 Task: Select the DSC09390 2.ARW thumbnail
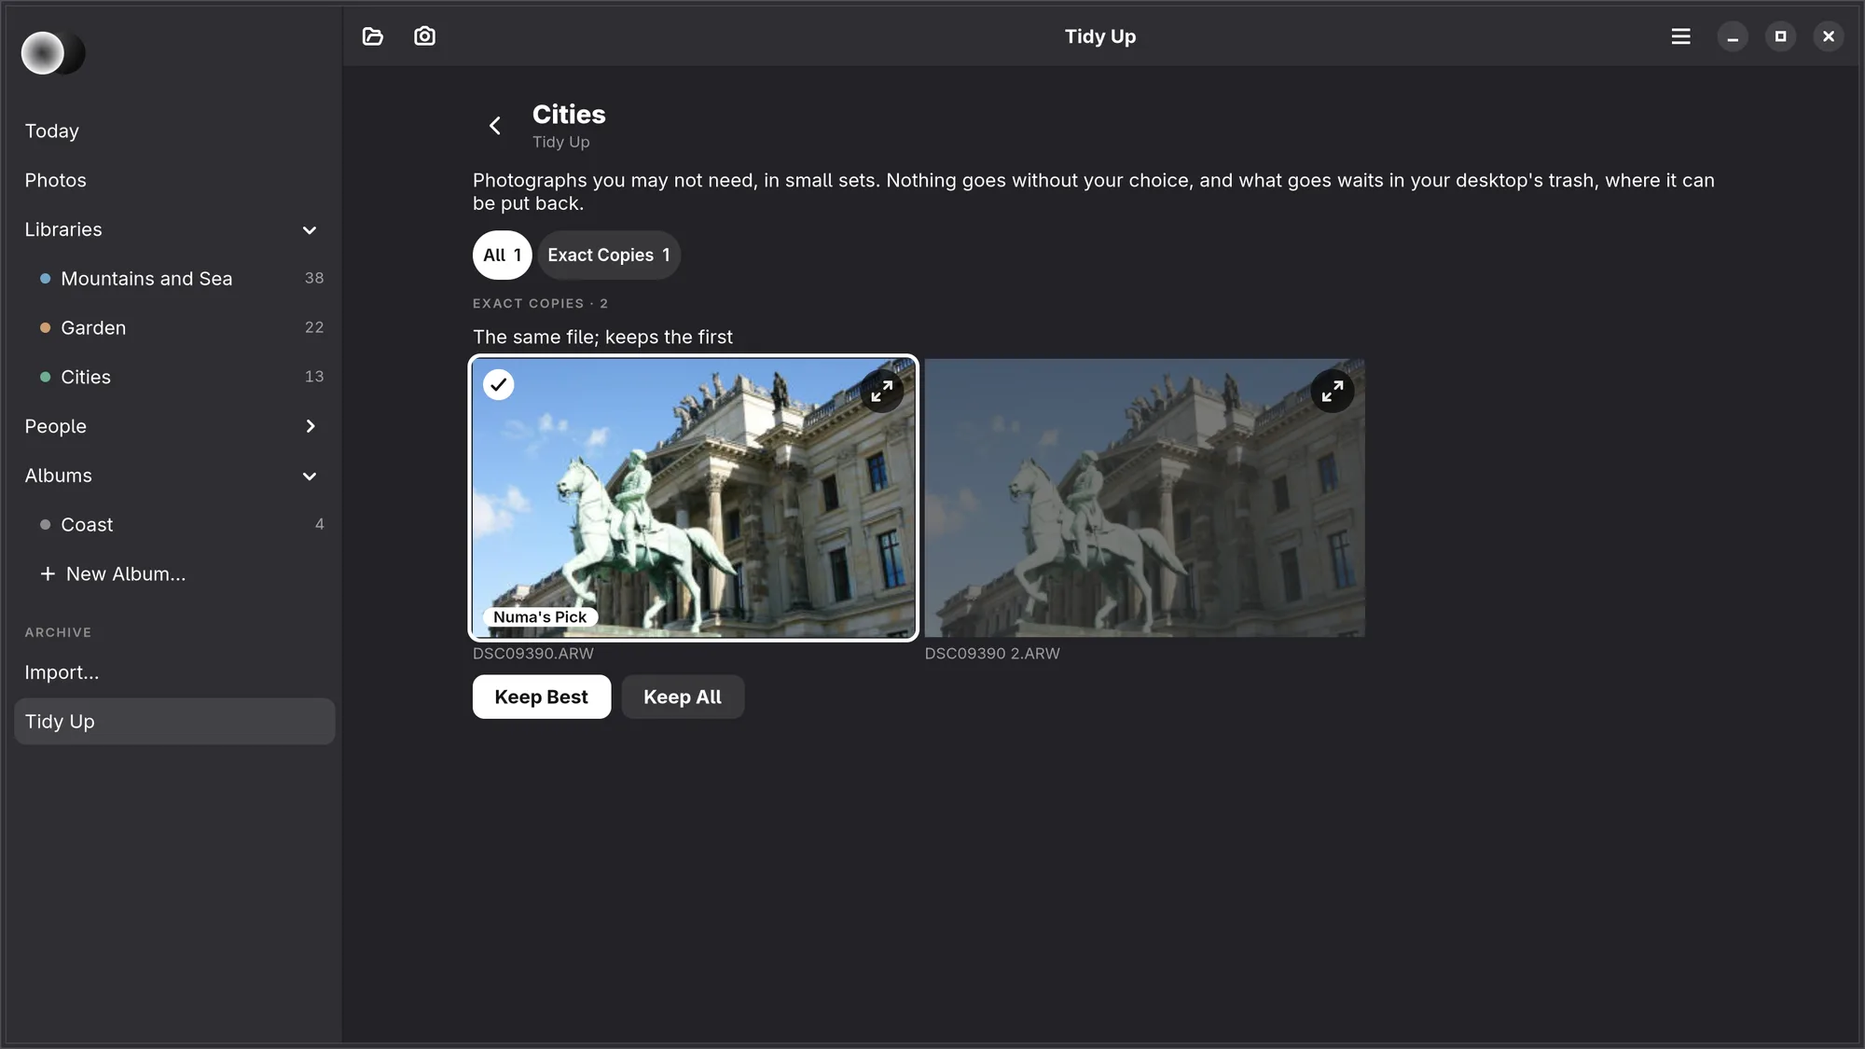click(x=1144, y=498)
